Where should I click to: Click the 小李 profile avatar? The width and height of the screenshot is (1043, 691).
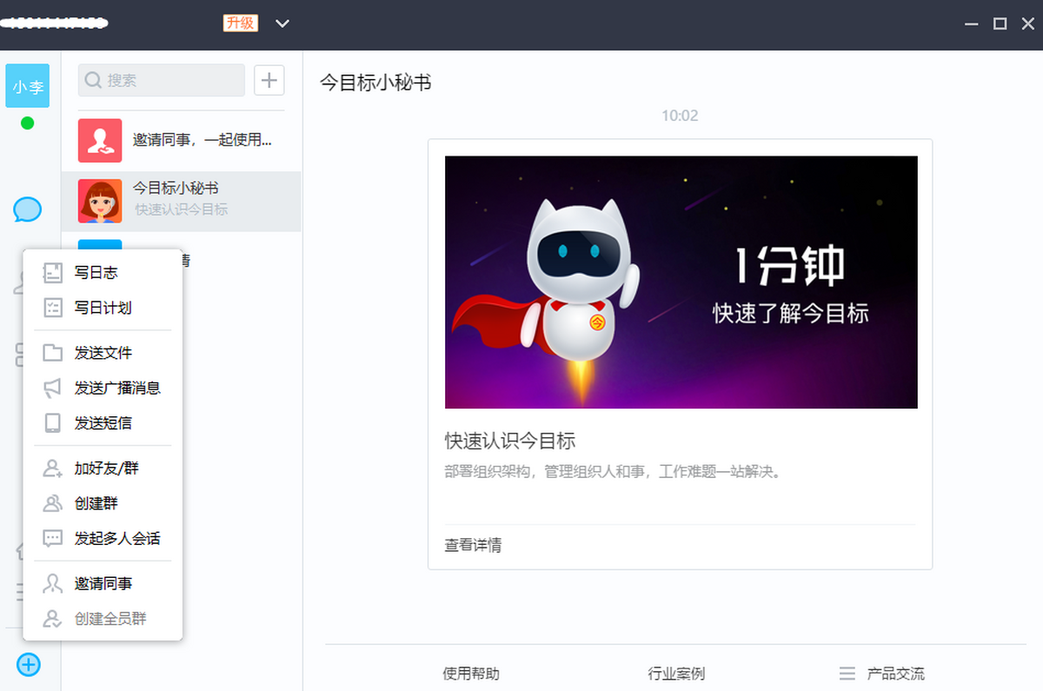28,86
